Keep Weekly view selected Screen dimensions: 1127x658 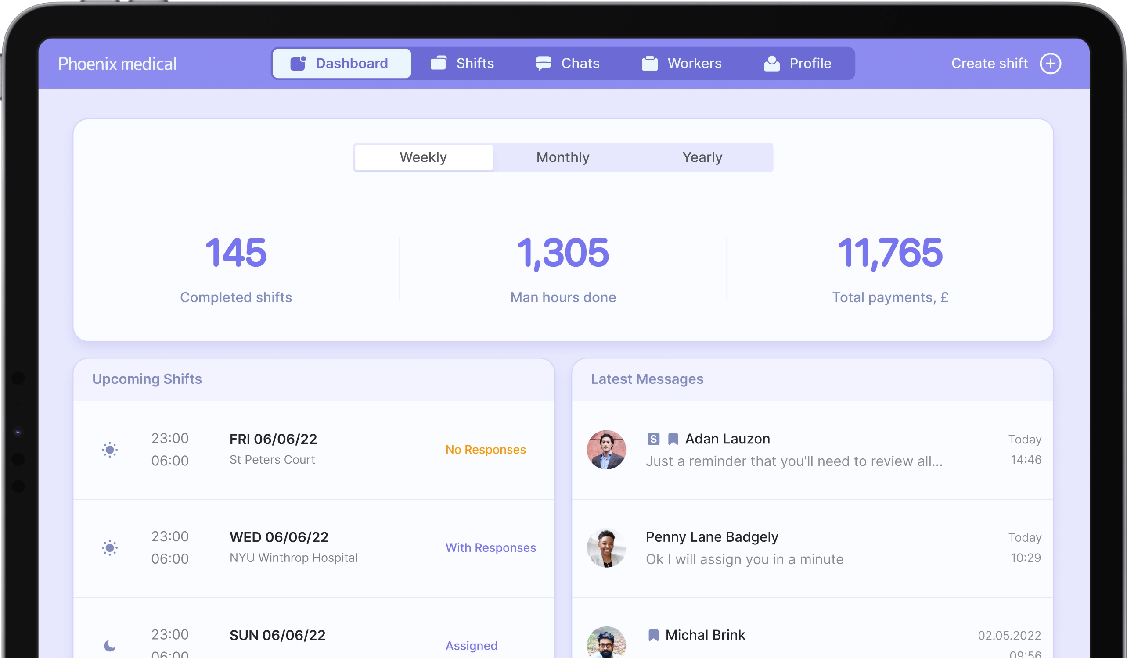click(x=423, y=157)
